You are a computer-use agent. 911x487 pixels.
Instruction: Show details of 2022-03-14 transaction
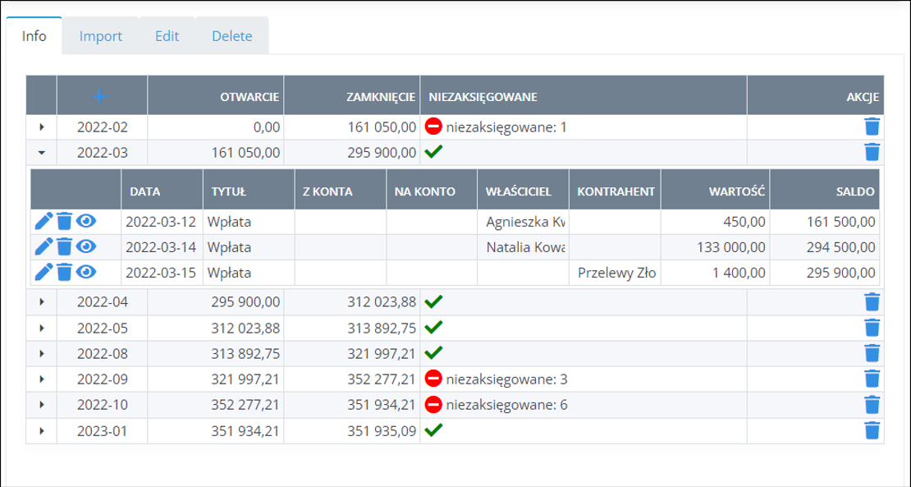pos(86,246)
